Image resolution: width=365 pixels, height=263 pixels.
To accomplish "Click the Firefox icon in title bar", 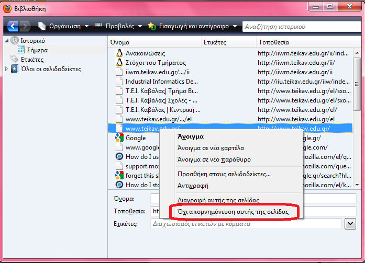I will (x=7, y=9).
